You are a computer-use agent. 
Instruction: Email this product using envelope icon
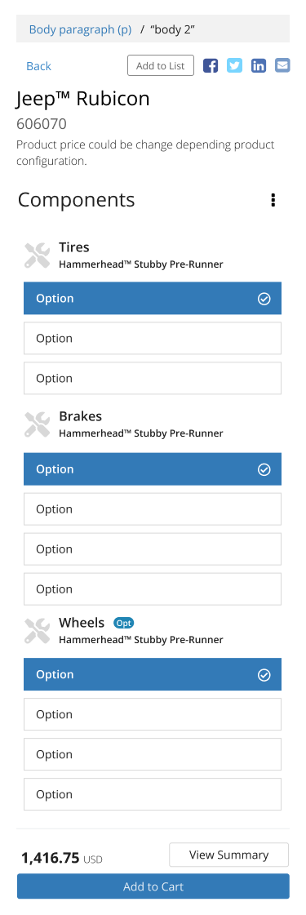coord(282,65)
